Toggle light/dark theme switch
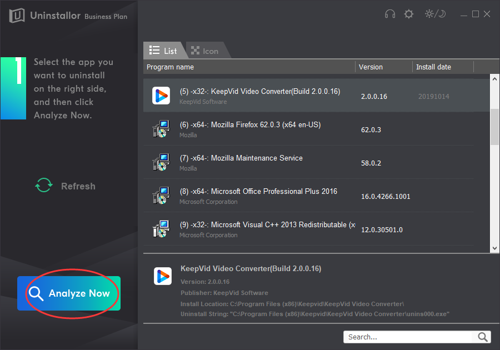 point(435,14)
